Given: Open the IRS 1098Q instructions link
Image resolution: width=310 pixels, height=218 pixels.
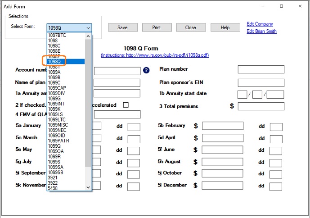Looking at the screenshot, I should tap(154, 55).
